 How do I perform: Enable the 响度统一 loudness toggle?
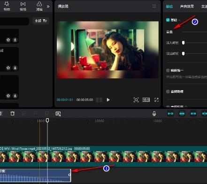[x=168, y=70]
